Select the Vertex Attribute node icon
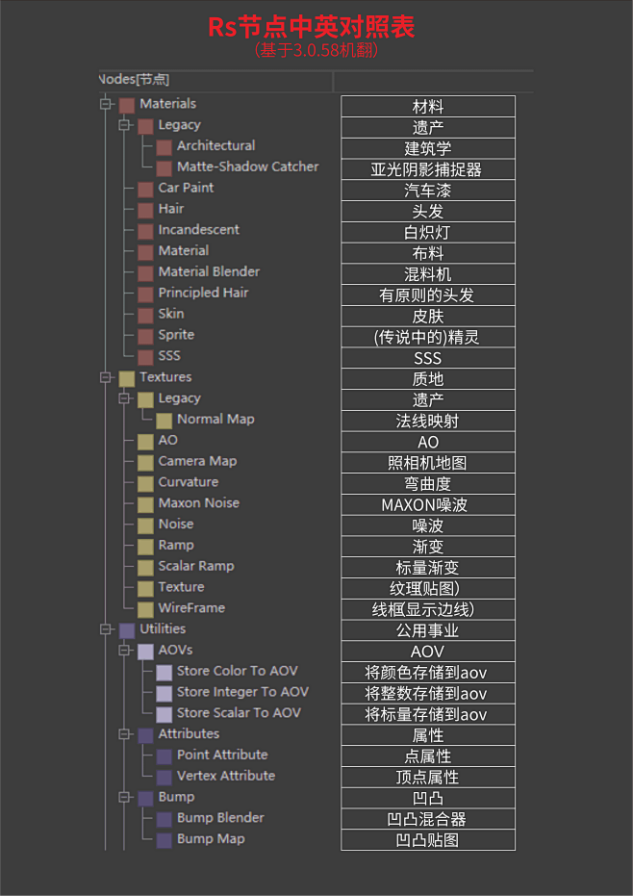 [x=164, y=776]
